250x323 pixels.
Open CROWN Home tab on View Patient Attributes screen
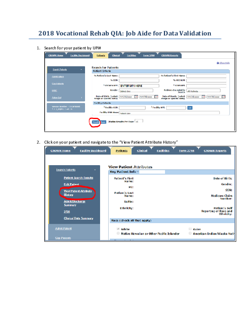pyautogui.click(x=60, y=151)
